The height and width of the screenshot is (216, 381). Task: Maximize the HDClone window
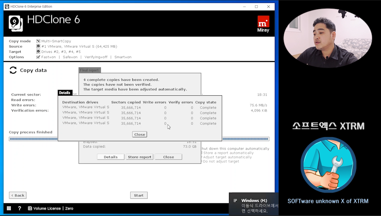click(256, 7)
